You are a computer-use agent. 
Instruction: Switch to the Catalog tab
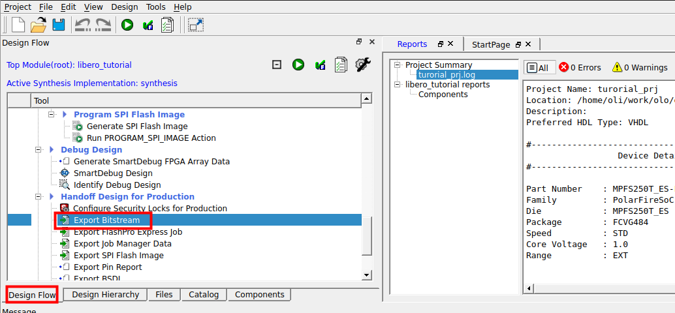pos(204,295)
